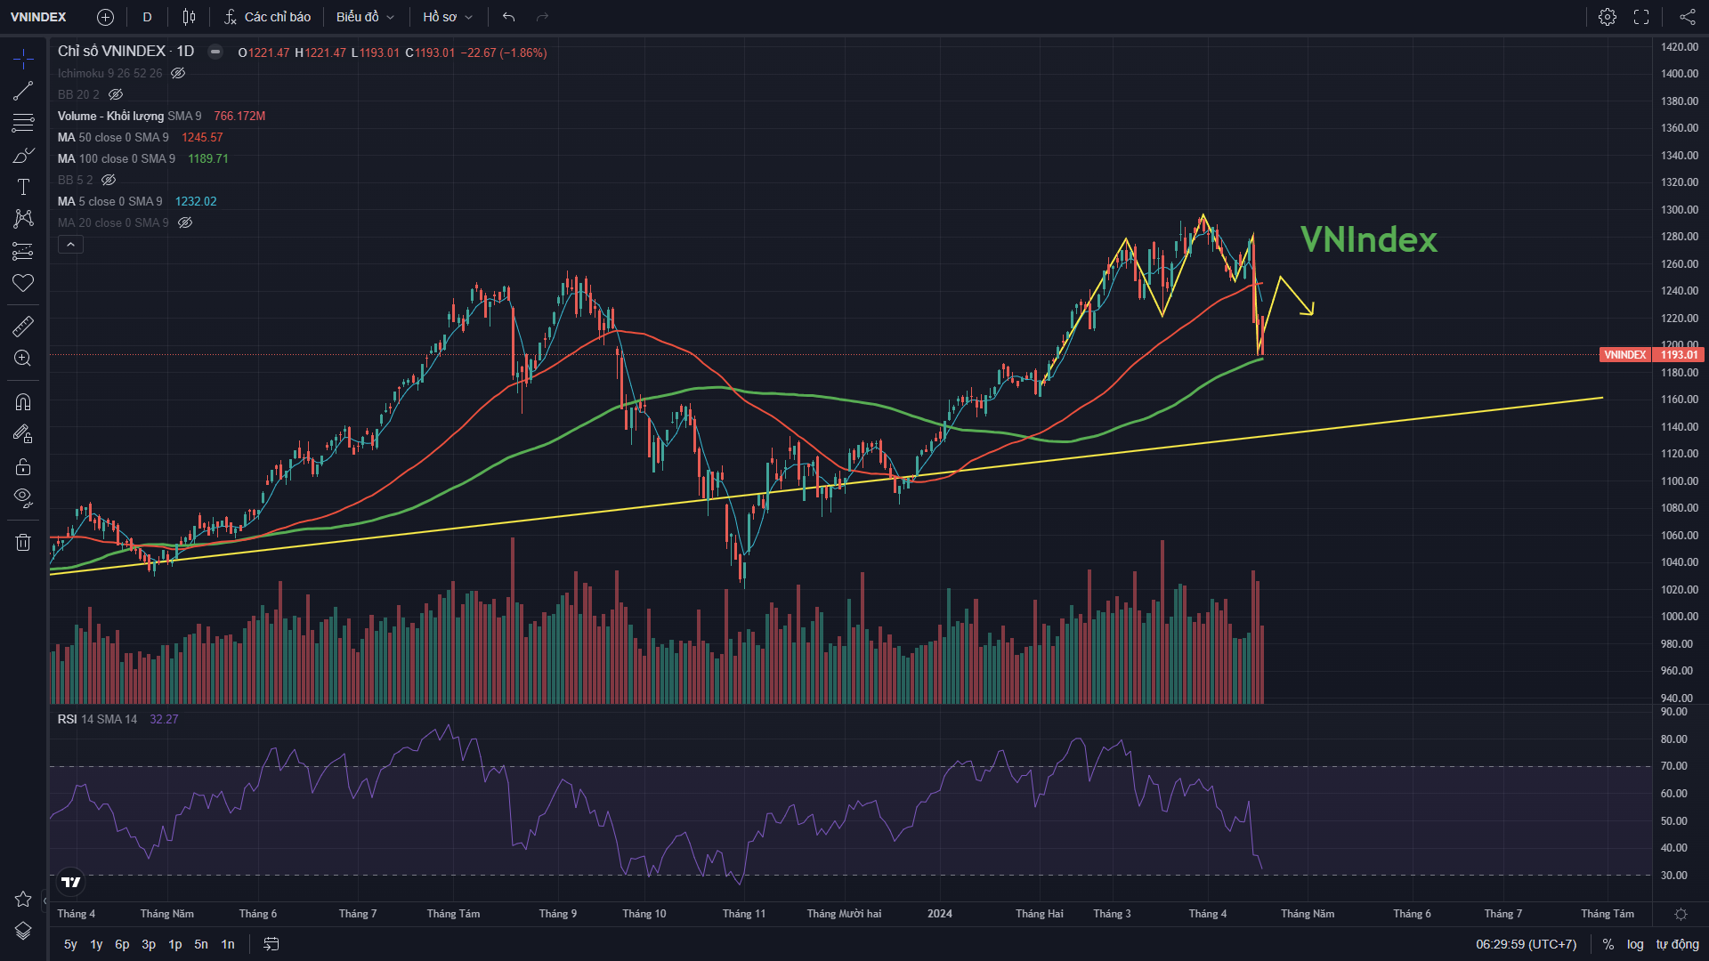Hide all drawings with eye tool

pos(23,498)
